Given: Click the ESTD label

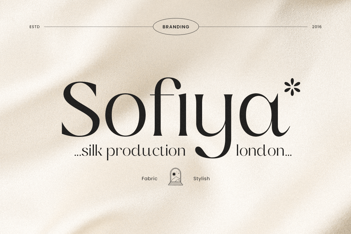Looking at the screenshot, I should point(35,27).
